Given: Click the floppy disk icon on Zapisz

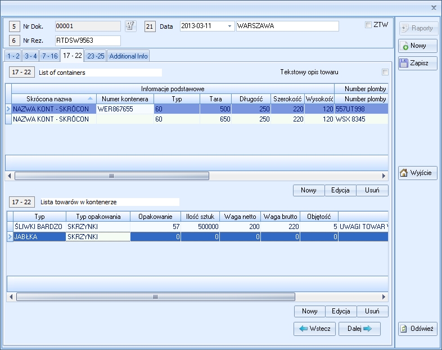Looking at the screenshot, I should [404, 63].
